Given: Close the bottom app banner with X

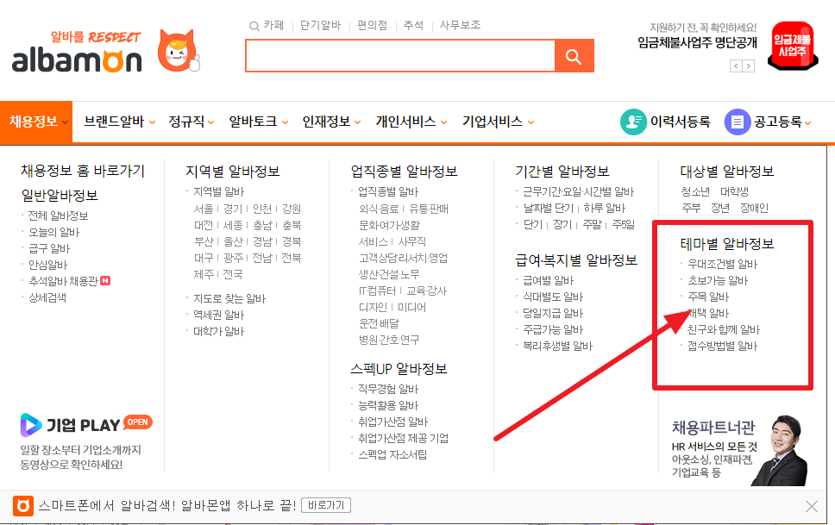Looking at the screenshot, I should pyautogui.click(x=811, y=506).
